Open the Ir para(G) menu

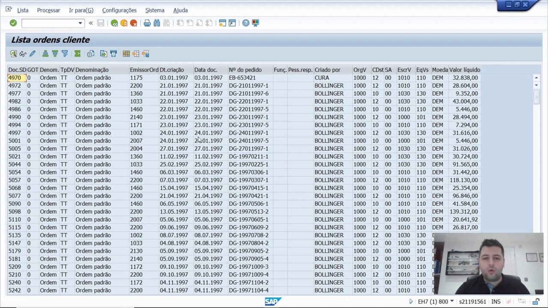click(x=81, y=10)
